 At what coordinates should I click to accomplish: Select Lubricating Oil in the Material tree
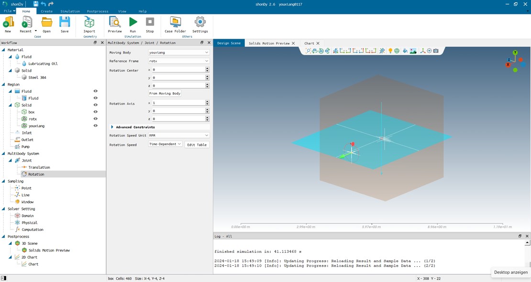pos(43,63)
